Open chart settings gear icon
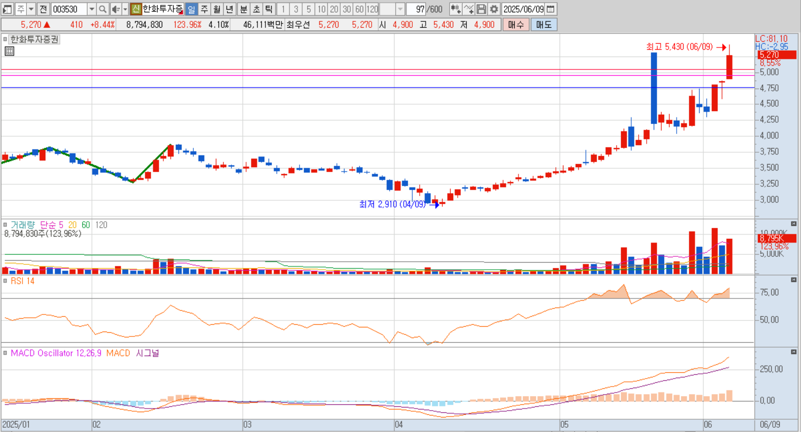Image resolution: width=801 pixels, height=432 pixels. pyautogui.click(x=494, y=9)
